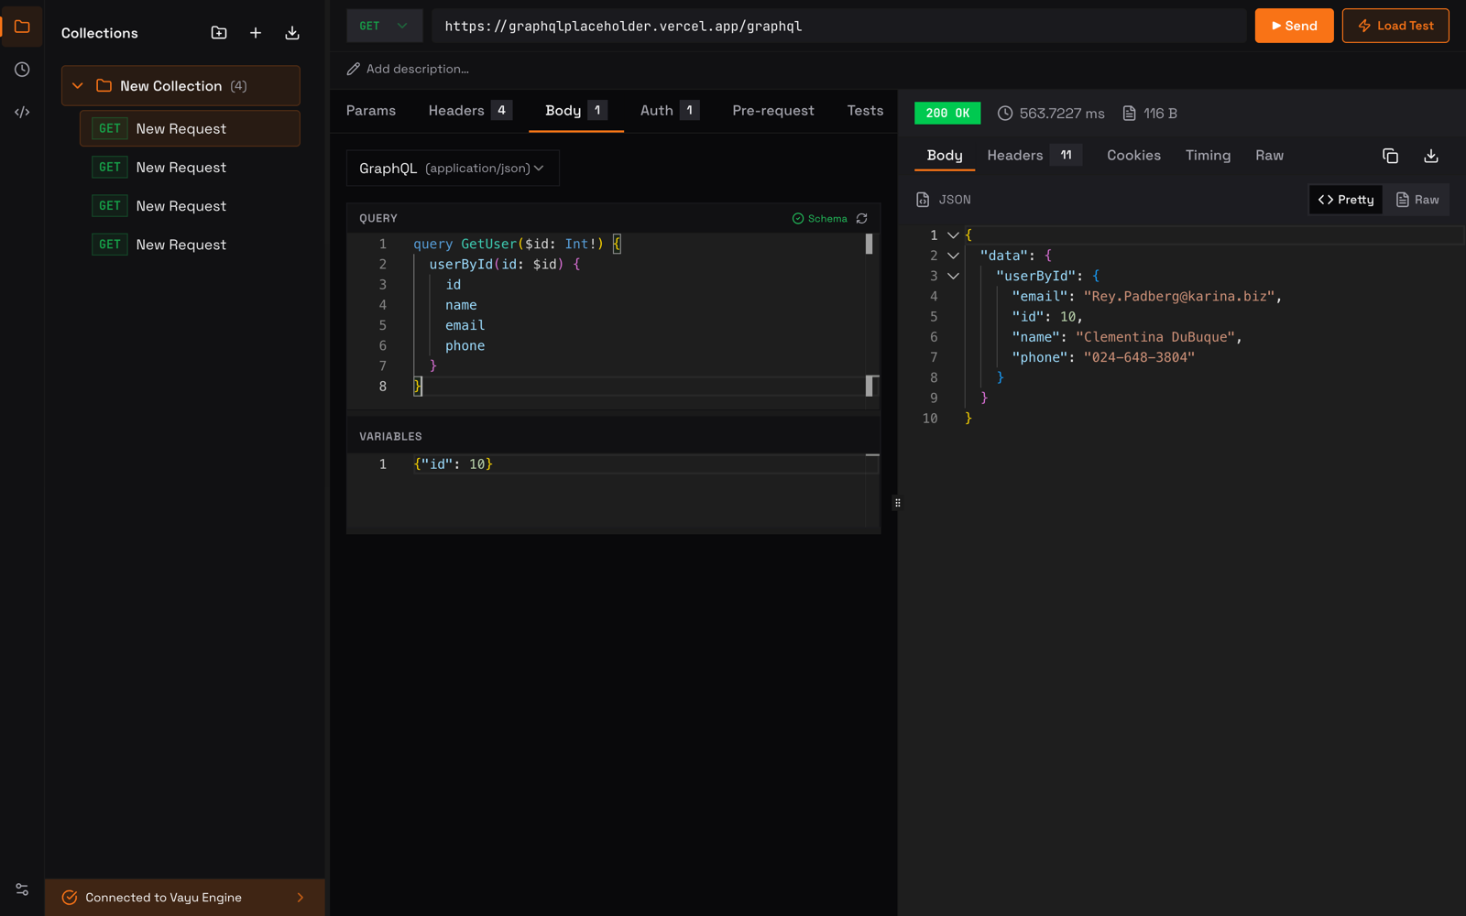The width and height of the screenshot is (1466, 916).
Task: Open the request Headers tab
Action: click(470, 111)
